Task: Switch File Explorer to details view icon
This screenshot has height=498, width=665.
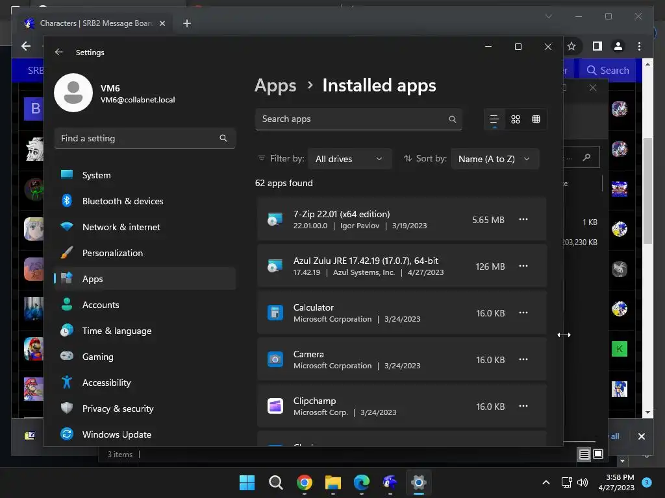Action: (x=584, y=455)
